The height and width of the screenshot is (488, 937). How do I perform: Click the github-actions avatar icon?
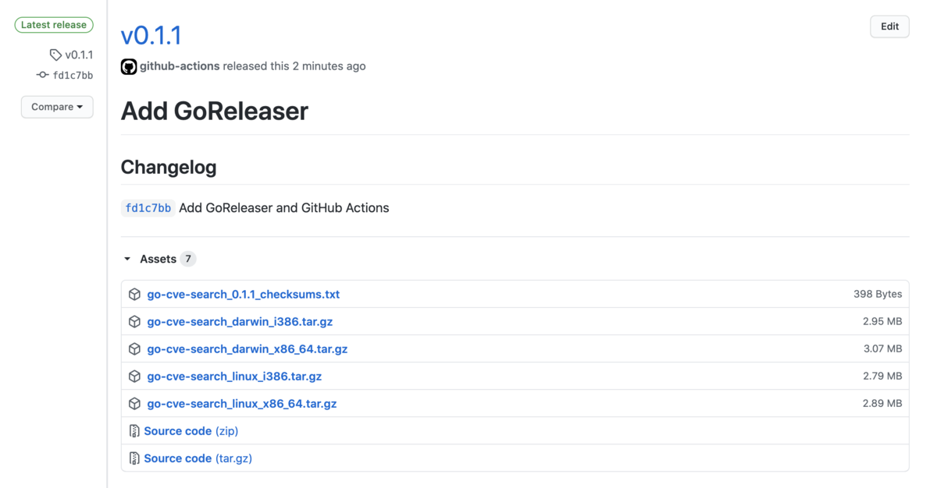tap(129, 66)
